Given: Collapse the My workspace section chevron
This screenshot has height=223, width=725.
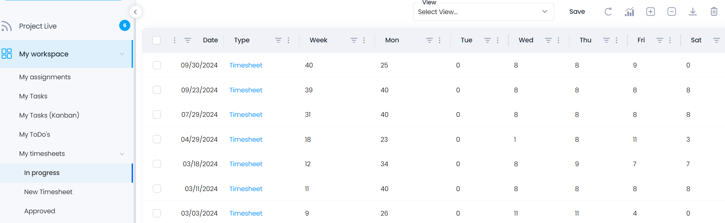Looking at the screenshot, I should 122,54.
